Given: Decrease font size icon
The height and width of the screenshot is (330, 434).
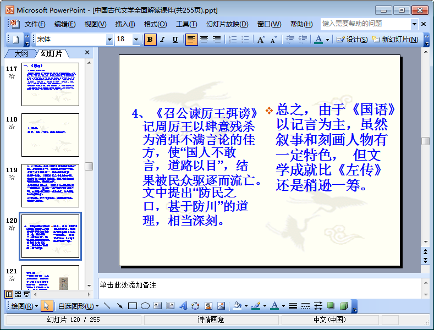Looking at the screenshot, I should pyautogui.click(x=273, y=40).
